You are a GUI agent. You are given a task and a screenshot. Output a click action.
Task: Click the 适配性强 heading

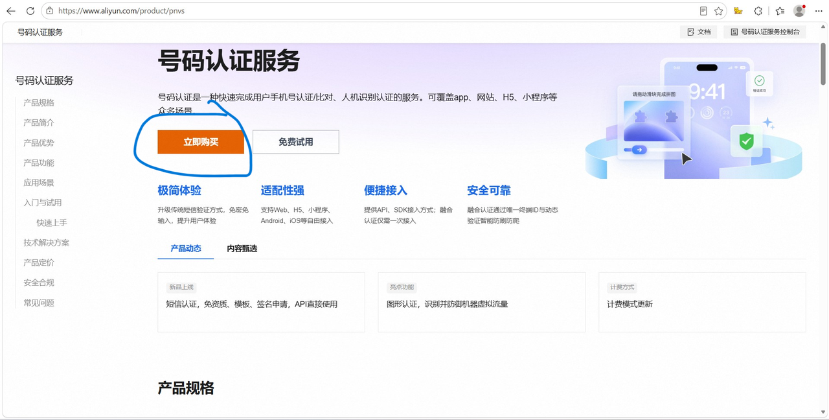click(282, 191)
